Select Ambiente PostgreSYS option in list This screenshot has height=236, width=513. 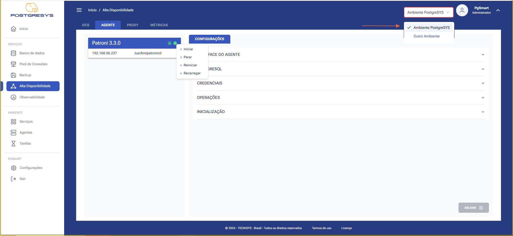pos(429,28)
